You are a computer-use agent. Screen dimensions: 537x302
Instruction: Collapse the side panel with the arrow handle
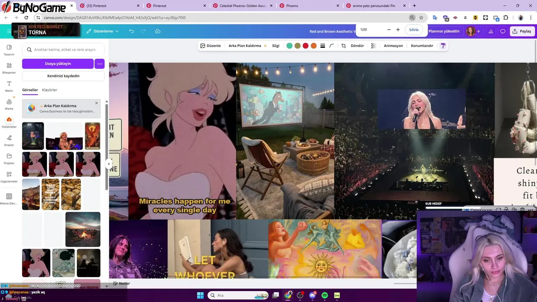coord(109,164)
